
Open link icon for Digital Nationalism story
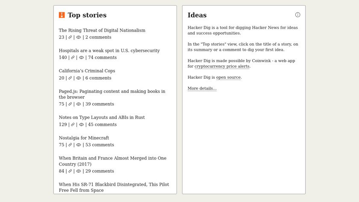click(x=70, y=37)
